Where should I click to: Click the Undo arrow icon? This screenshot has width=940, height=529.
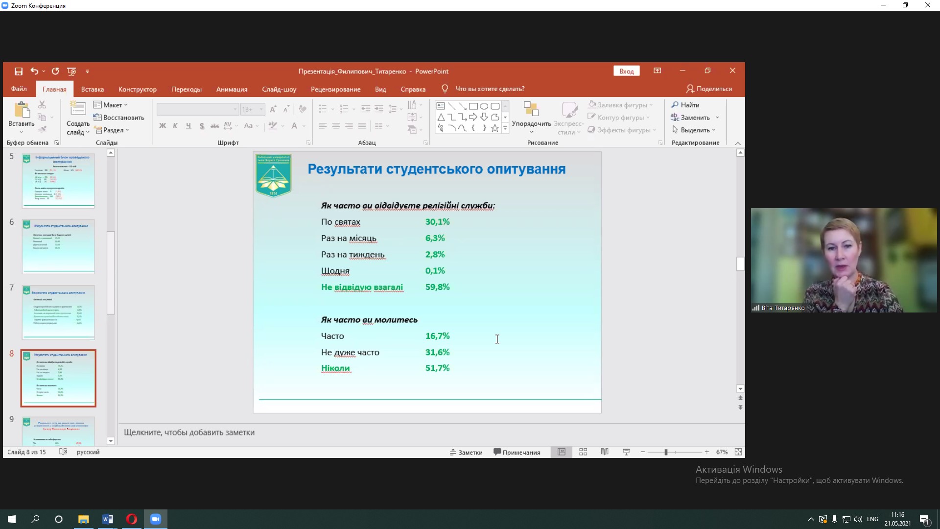pos(34,72)
